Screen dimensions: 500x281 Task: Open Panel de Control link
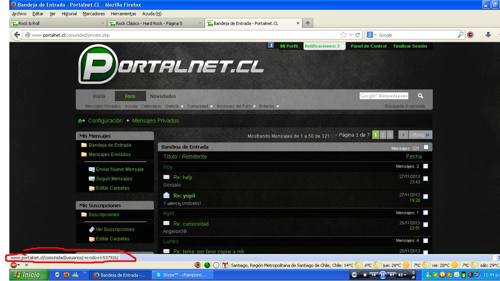tap(369, 46)
